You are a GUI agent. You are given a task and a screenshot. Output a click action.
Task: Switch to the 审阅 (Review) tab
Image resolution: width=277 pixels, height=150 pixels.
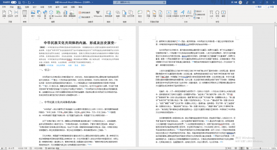coord(65,7)
